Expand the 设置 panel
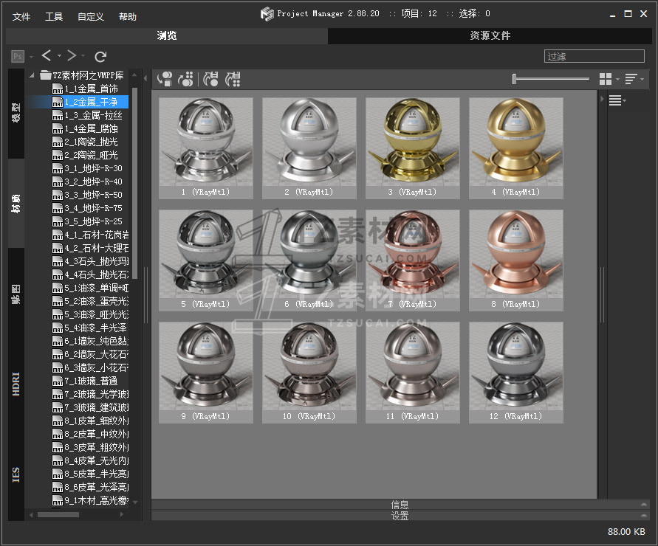This screenshot has height=546, width=658. click(400, 516)
